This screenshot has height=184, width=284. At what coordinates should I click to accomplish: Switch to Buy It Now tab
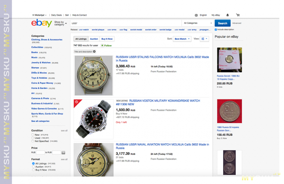[x=107, y=39]
